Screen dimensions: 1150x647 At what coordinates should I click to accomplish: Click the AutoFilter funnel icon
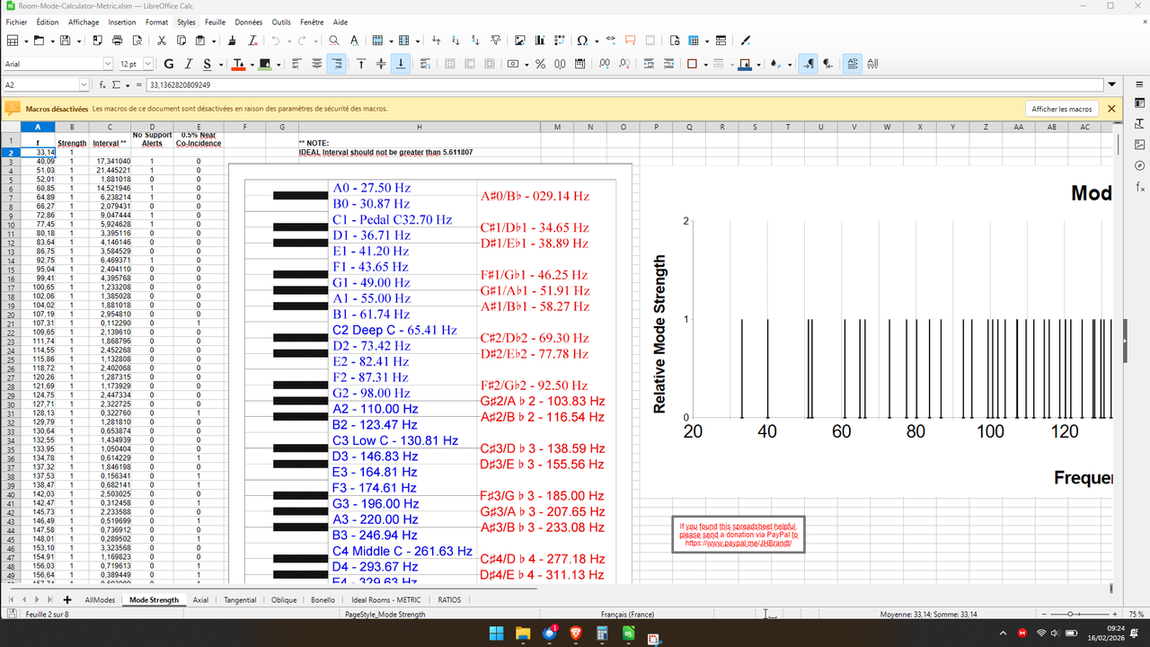(496, 40)
